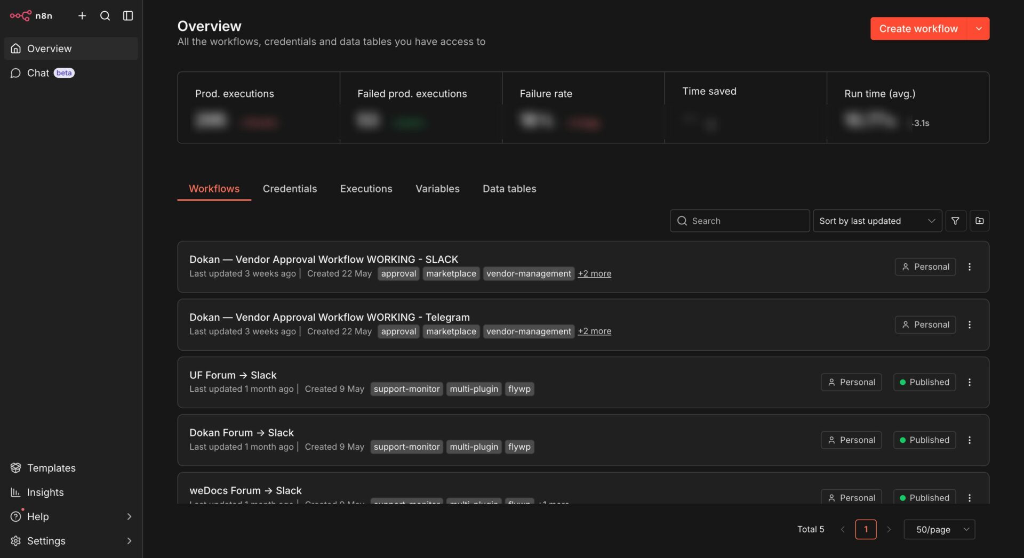1024x558 pixels.
Task: Switch to the Data tables tab
Action: click(509, 189)
